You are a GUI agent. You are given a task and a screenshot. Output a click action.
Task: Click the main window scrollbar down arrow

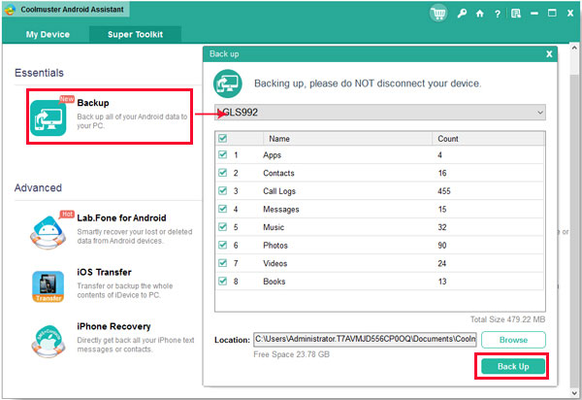[x=574, y=393]
